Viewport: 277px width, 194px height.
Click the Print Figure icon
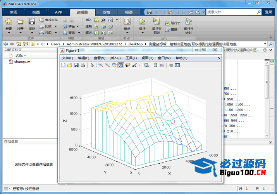[83, 65]
